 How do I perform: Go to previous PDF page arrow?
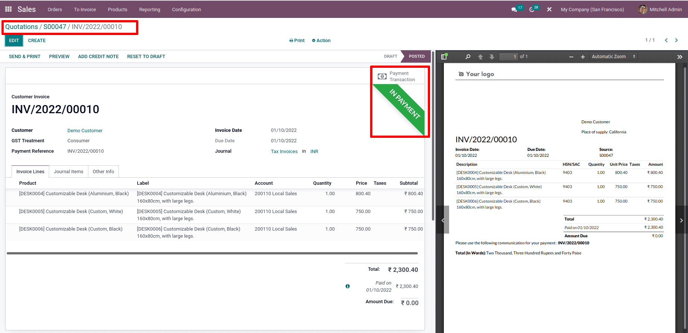[x=480, y=57]
